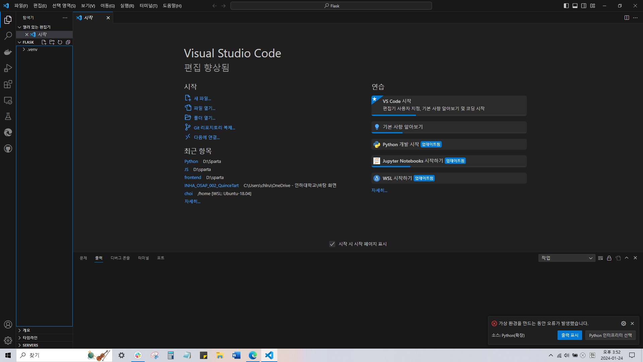Screen dimensions: 643x362
Task: Open the 편집(E) menu
Action: click(x=40, y=6)
